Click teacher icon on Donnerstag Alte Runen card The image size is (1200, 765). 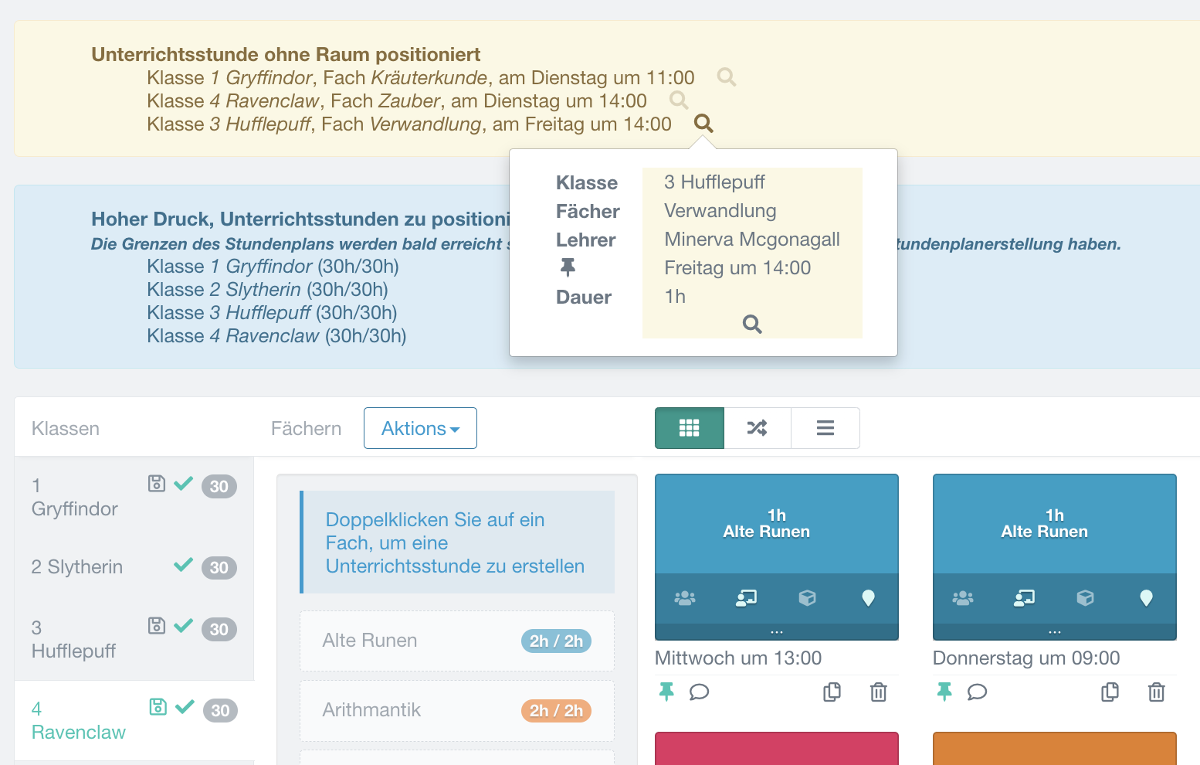pyautogui.click(x=1024, y=598)
